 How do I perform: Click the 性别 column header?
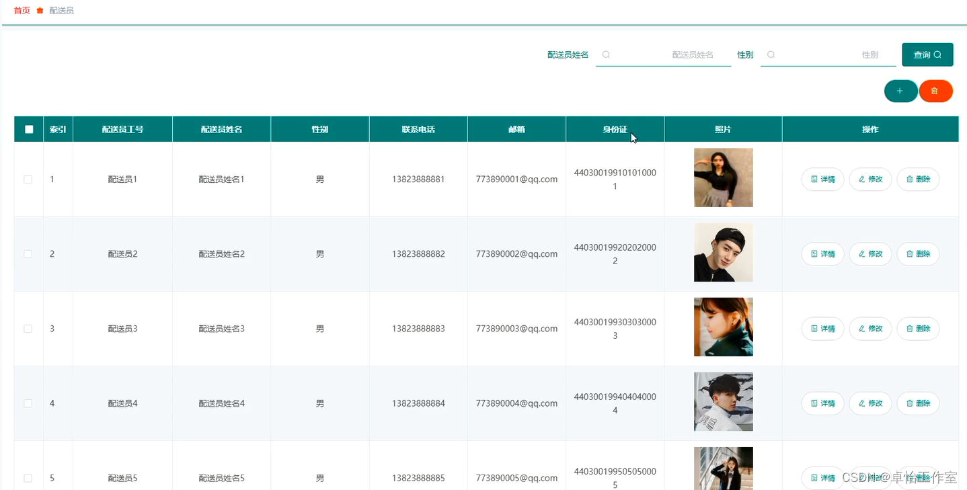[320, 129]
